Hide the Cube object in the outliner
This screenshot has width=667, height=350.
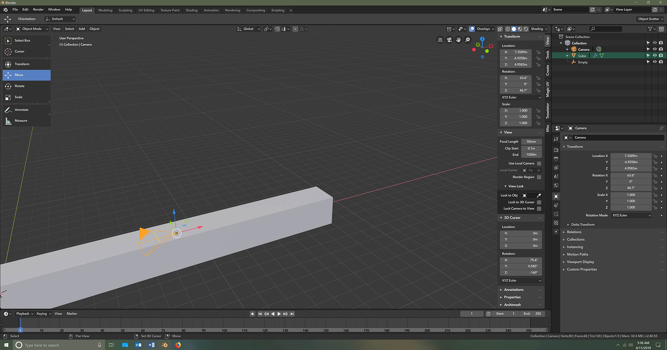(654, 55)
